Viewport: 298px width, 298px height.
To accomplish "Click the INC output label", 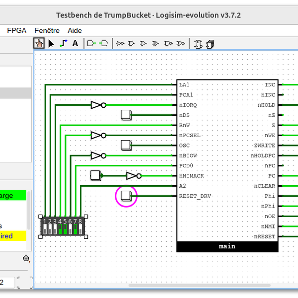I will (270, 85).
